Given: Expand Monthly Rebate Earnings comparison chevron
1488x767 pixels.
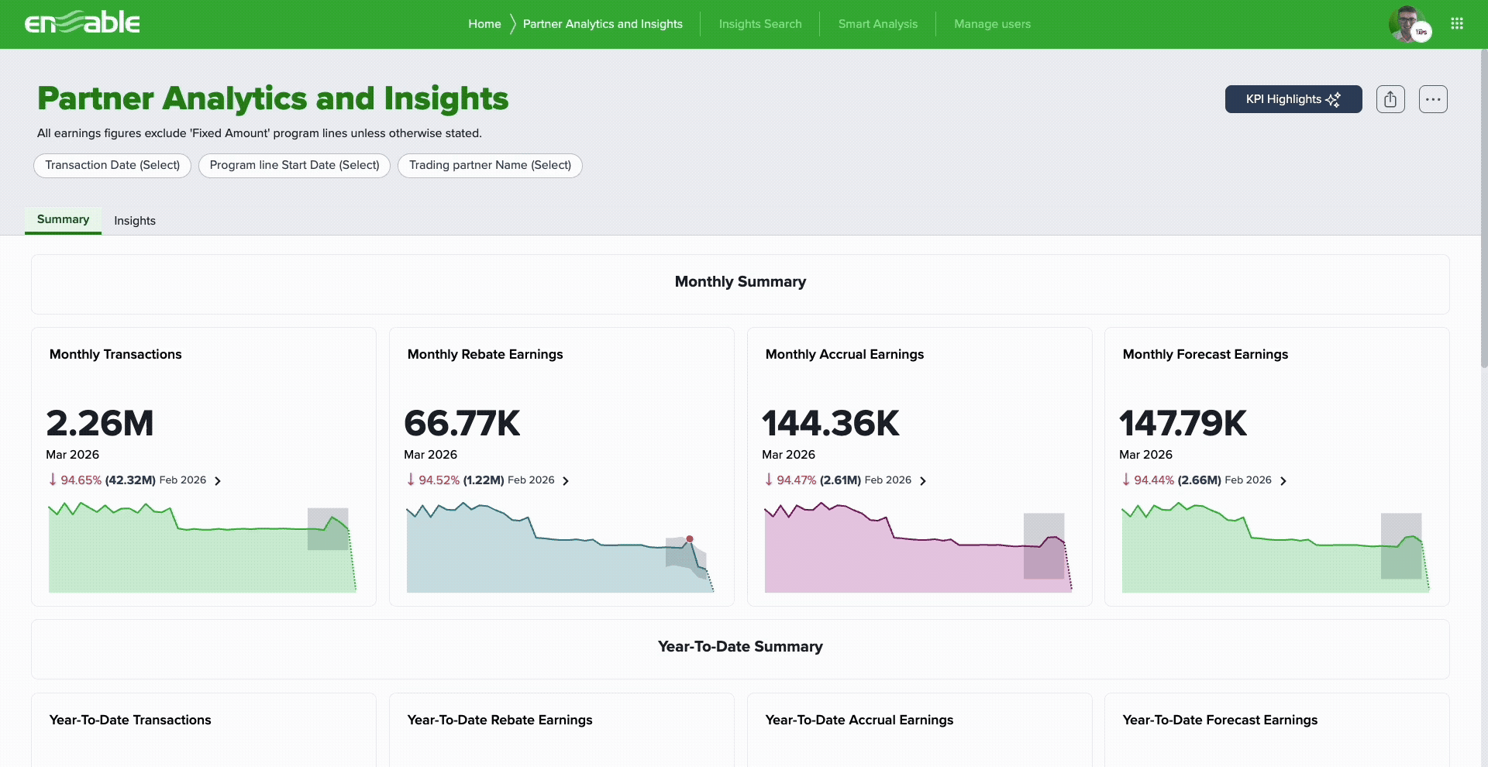Looking at the screenshot, I should click(x=566, y=481).
